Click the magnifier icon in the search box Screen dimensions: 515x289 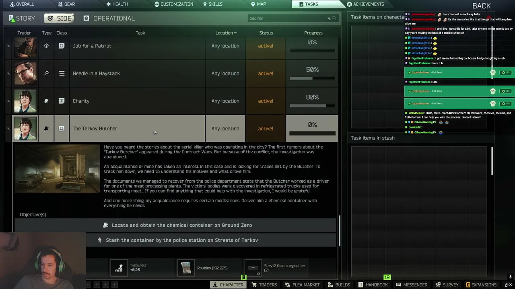point(334,18)
